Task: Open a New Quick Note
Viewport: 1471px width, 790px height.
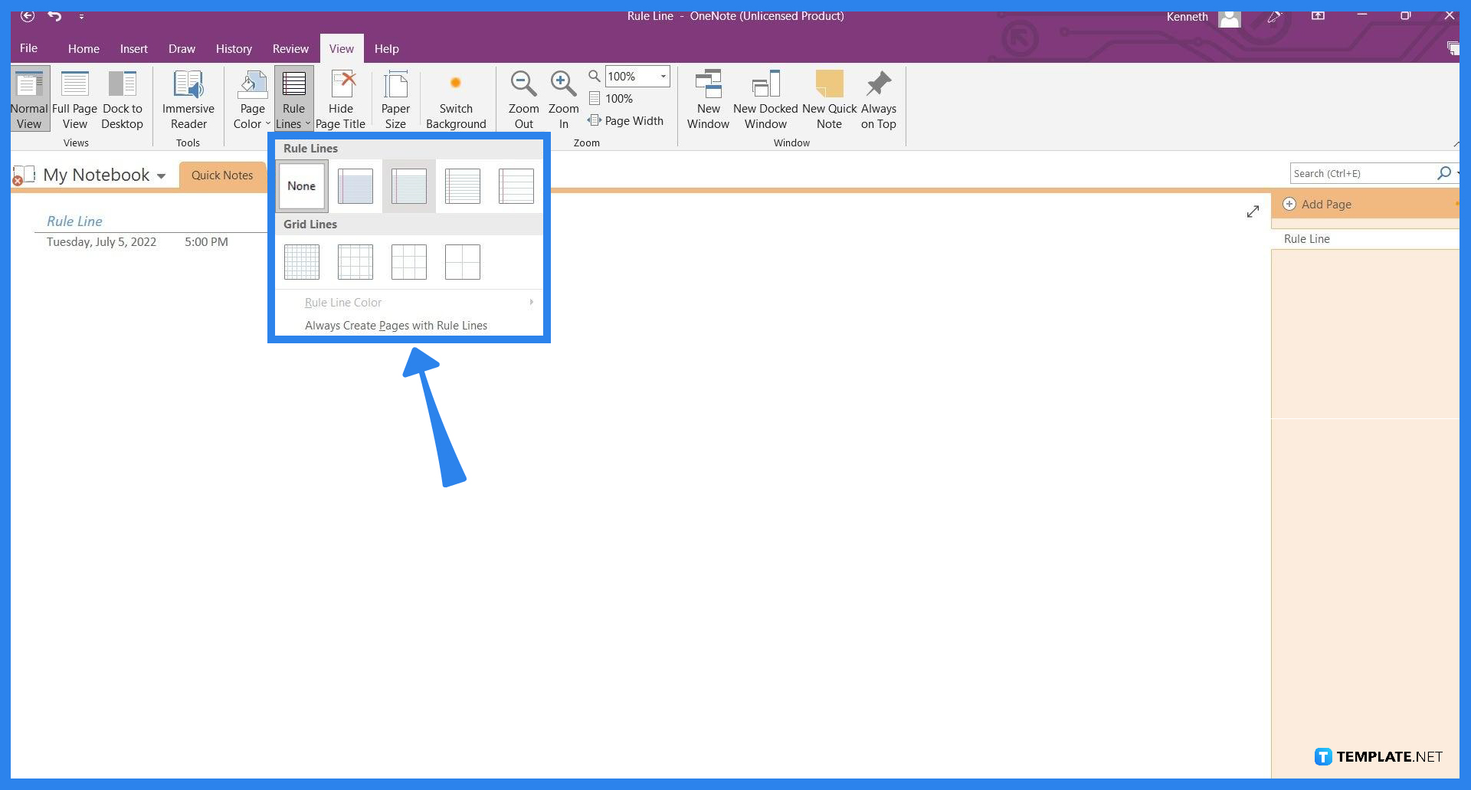Action: 829,98
